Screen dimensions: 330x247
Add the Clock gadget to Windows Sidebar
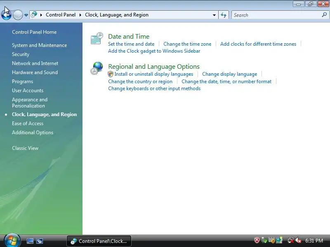pos(154,51)
